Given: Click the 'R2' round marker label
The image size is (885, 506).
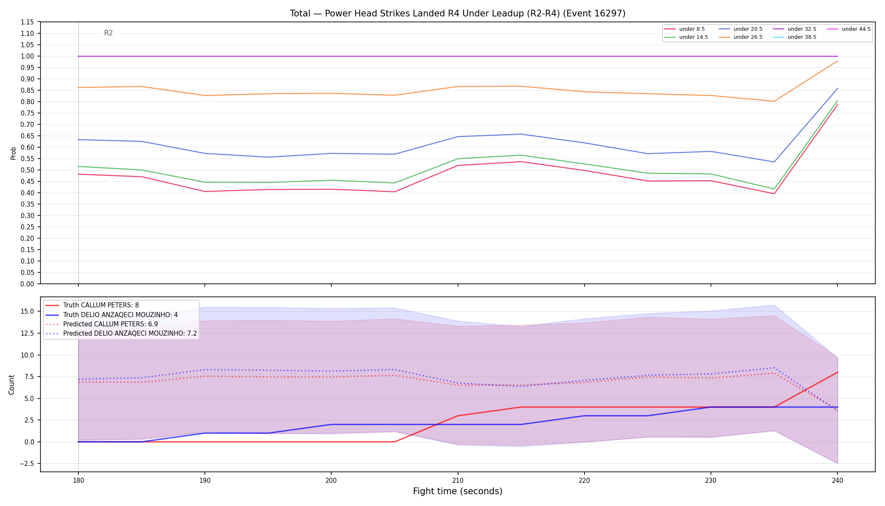Looking at the screenshot, I should coord(108,33).
